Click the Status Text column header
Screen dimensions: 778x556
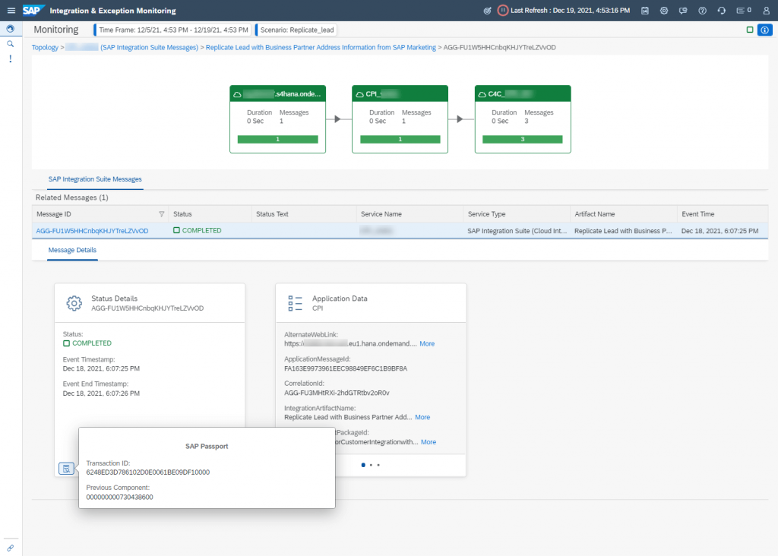coord(304,214)
